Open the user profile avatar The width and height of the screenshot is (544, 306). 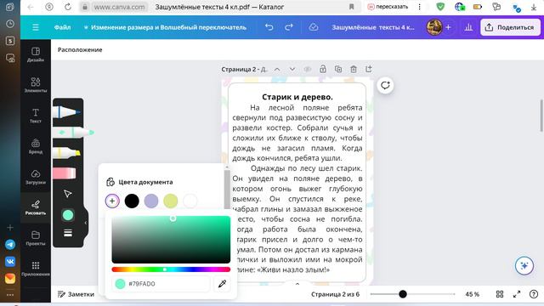tap(434, 27)
